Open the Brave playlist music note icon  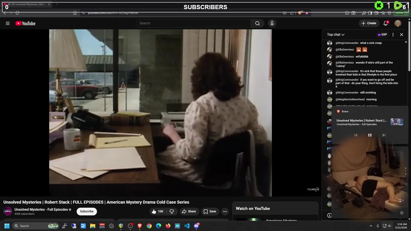point(363,13)
